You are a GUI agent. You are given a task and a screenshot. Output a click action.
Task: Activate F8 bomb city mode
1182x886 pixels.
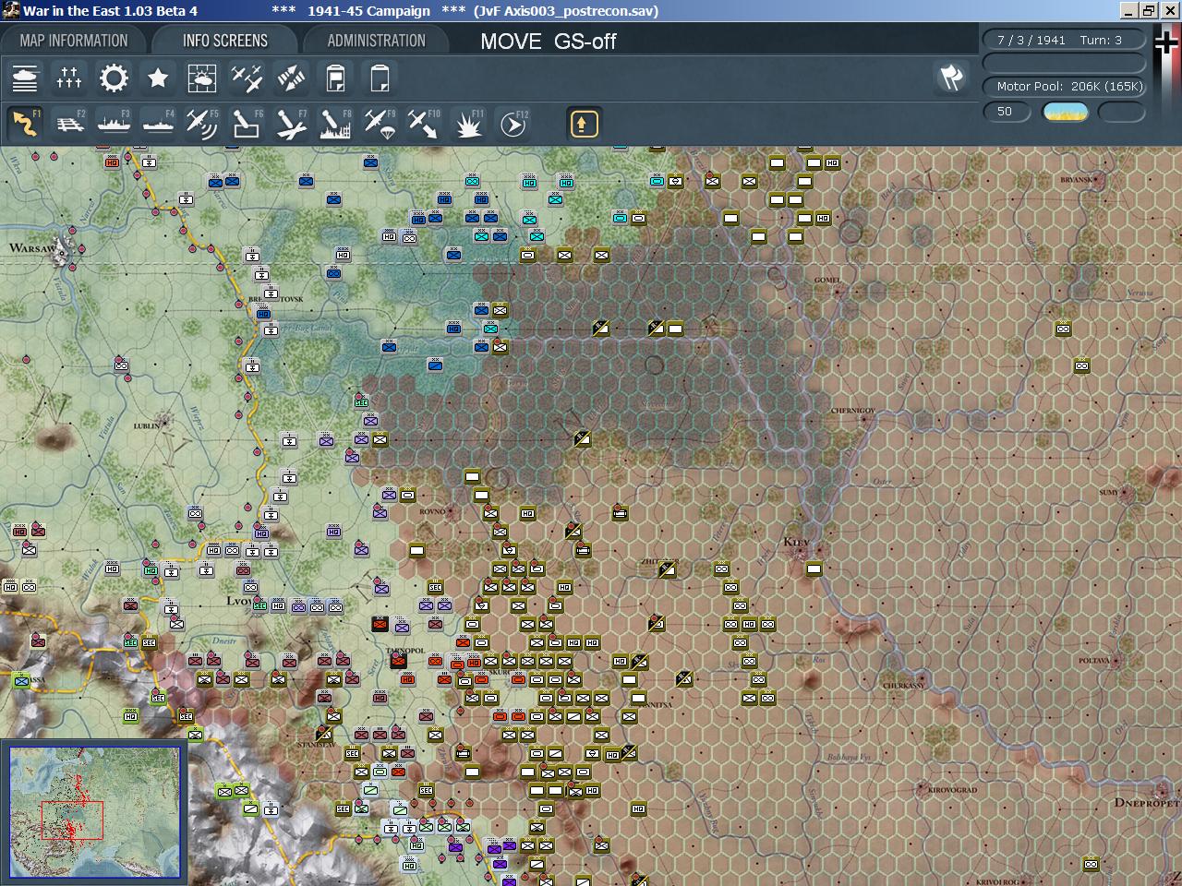point(335,124)
